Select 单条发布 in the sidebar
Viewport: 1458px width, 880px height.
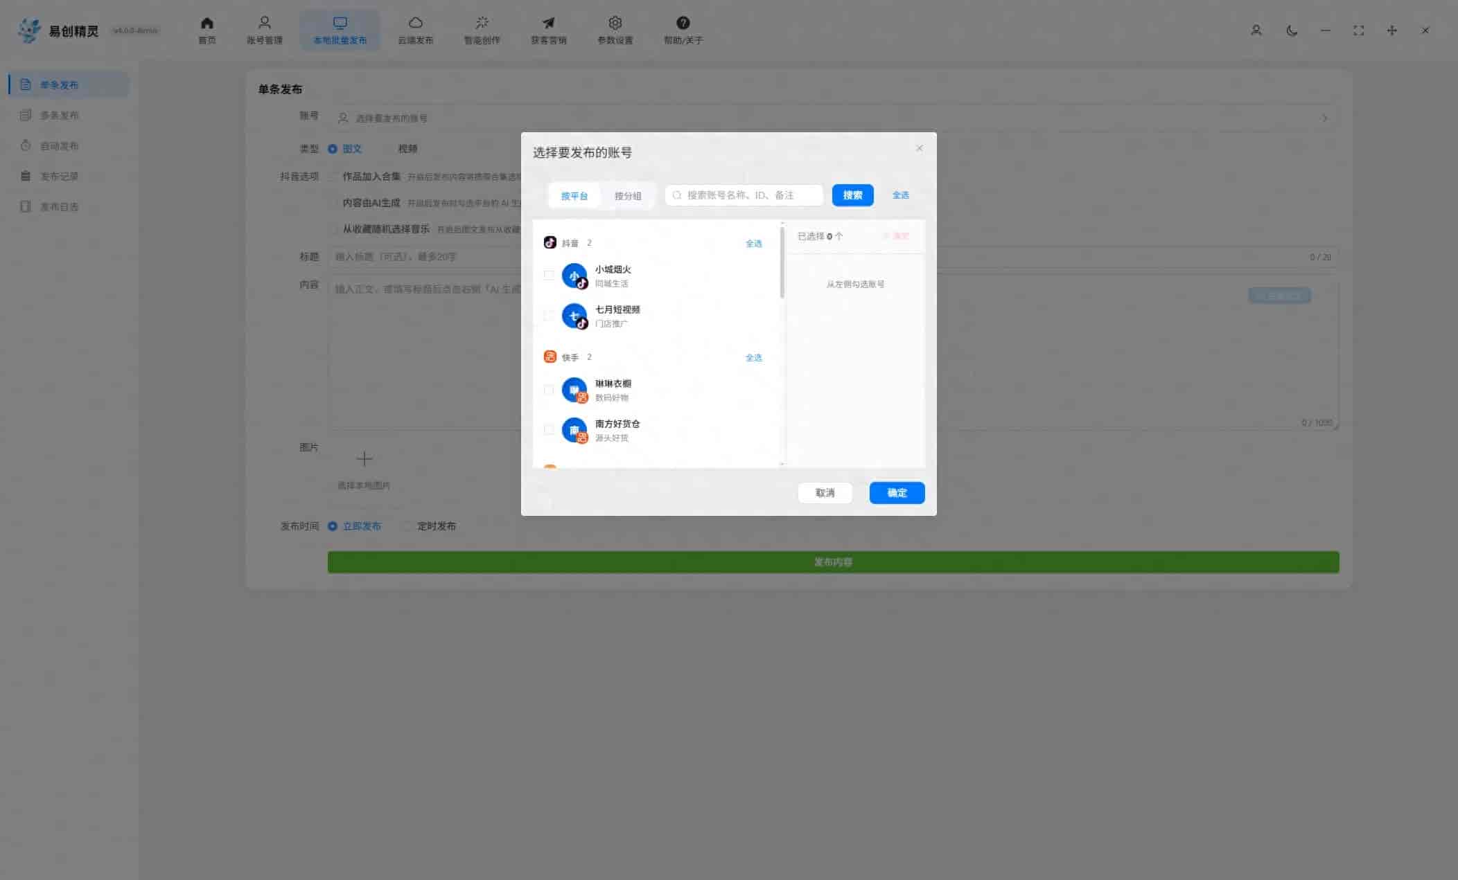point(68,84)
